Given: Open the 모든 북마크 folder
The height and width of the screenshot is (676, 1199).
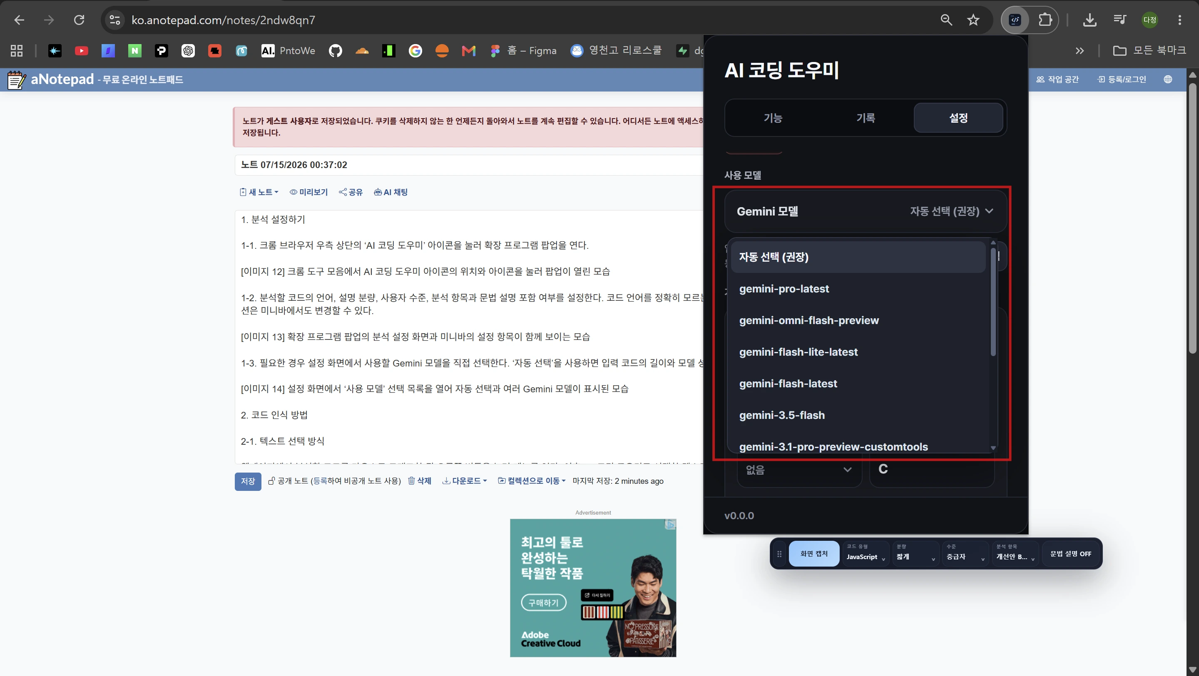Looking at the screenshot, I should coord(1149,51).
